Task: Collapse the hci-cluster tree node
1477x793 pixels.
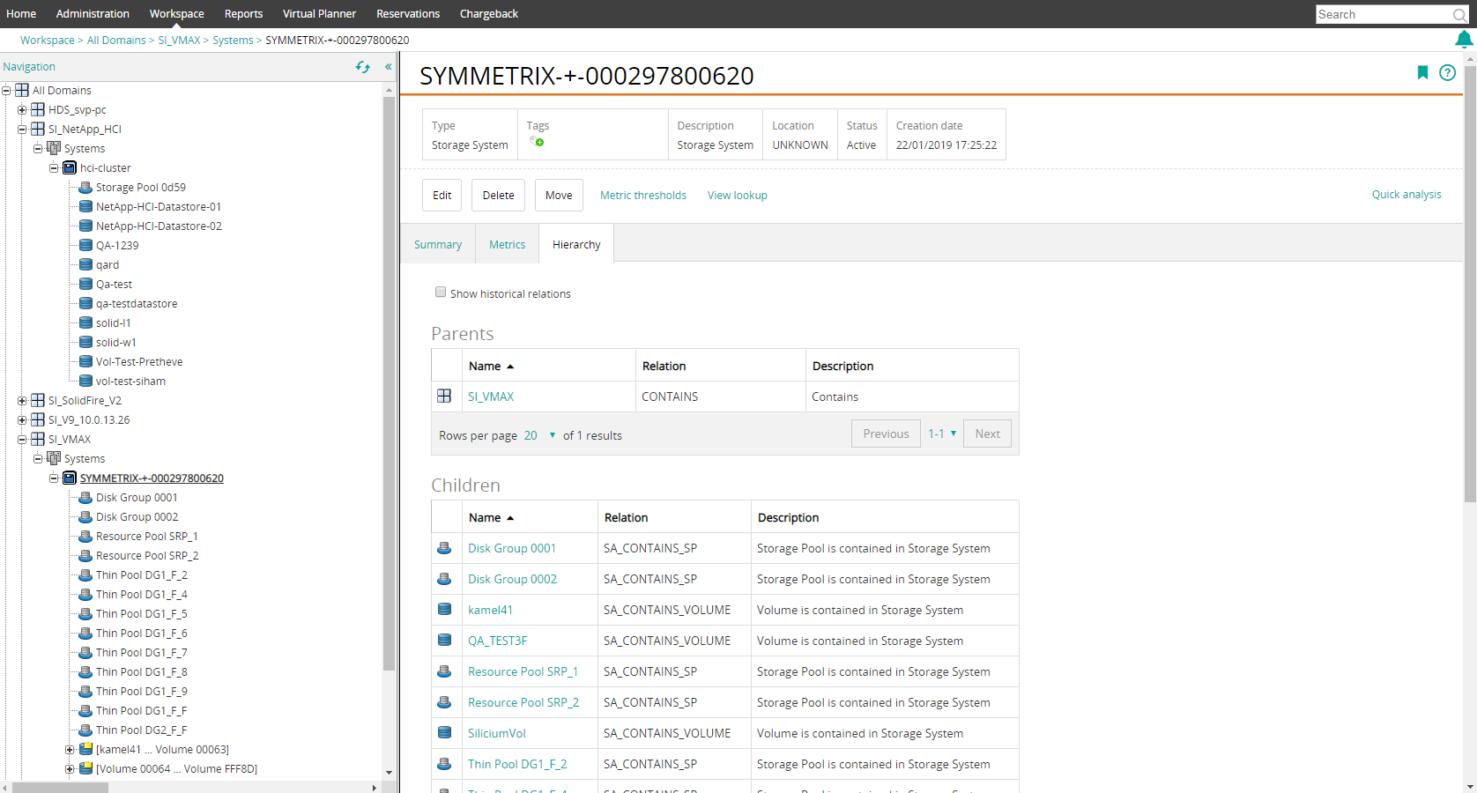Action: tap(54, 168)
